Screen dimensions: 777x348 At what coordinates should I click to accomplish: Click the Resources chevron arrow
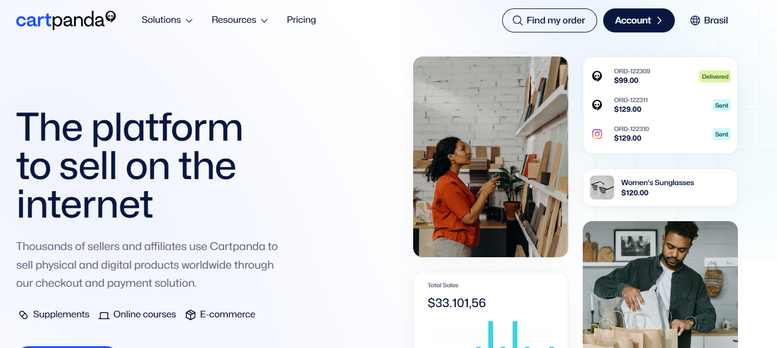[x=263, y=20]
